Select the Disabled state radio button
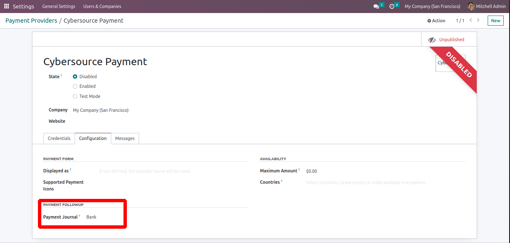 click(75, 77)
